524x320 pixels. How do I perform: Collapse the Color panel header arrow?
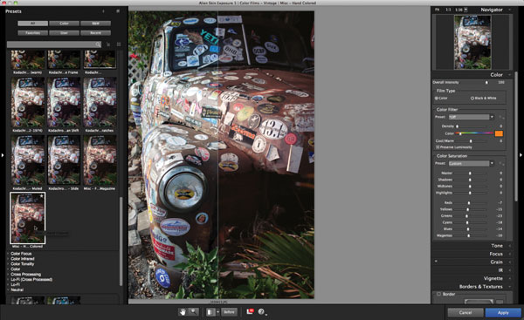pos(510,75)
